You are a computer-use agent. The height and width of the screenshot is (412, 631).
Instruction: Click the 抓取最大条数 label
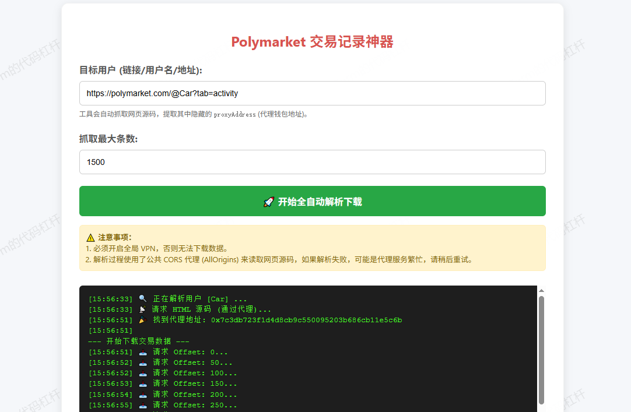pyautogui.click(x=108, y=139)
